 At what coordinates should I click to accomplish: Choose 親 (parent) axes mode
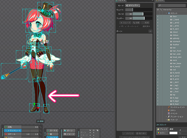tap(52, 134)
